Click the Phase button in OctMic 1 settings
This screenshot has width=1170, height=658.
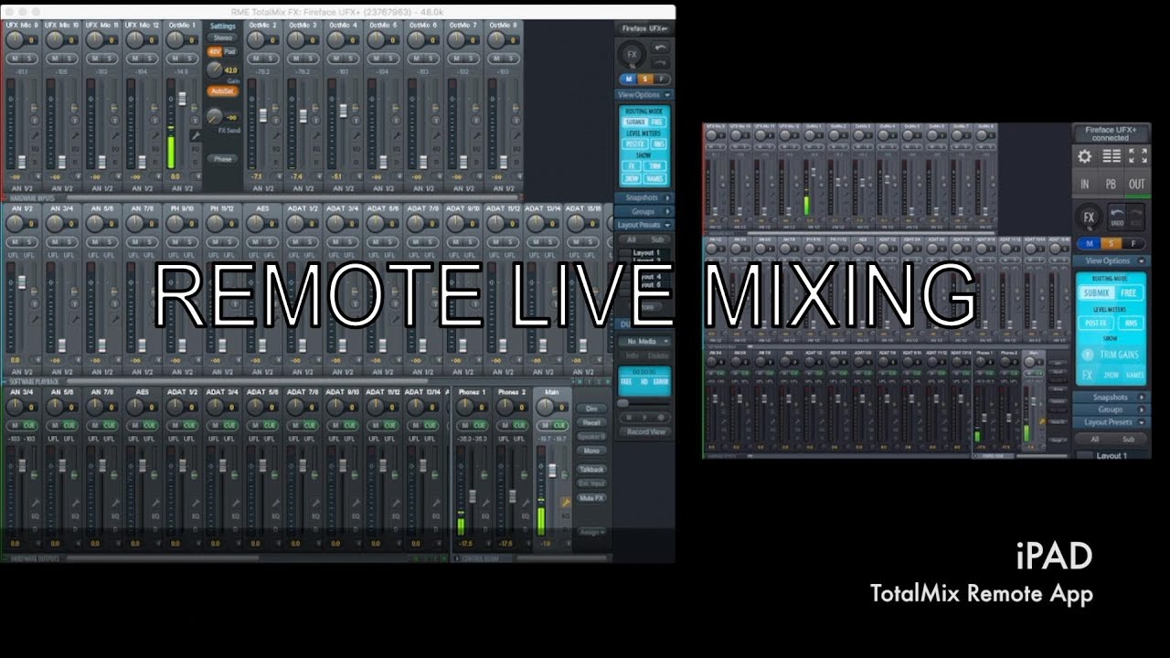(x=222, y=159)
